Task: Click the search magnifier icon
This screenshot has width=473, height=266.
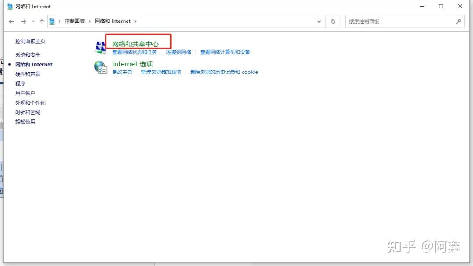Action: pos(459,21)
